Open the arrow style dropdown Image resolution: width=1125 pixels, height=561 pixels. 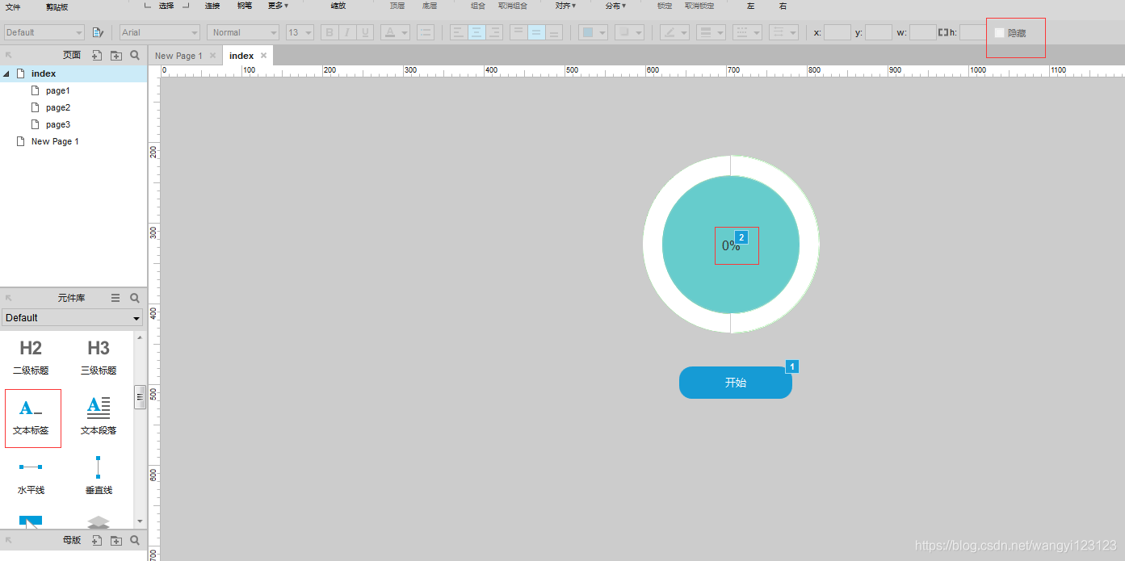(783, 32)
